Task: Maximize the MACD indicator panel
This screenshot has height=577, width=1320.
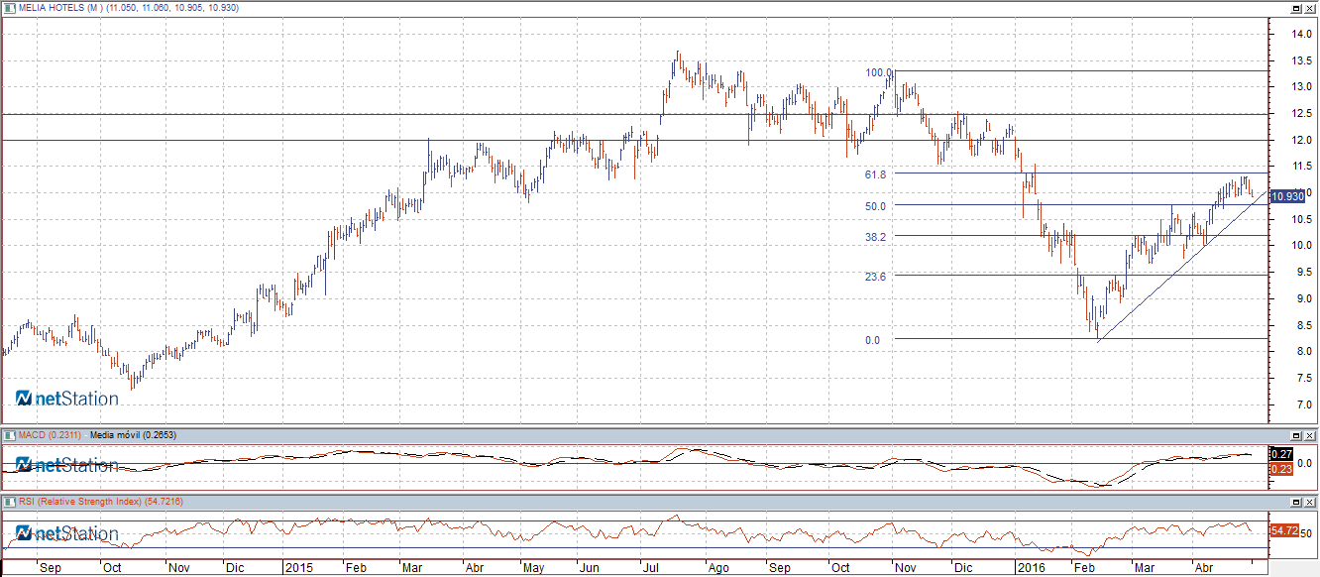Action: click(1295, 435)
